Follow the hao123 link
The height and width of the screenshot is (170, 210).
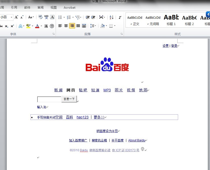click(82, 117)
